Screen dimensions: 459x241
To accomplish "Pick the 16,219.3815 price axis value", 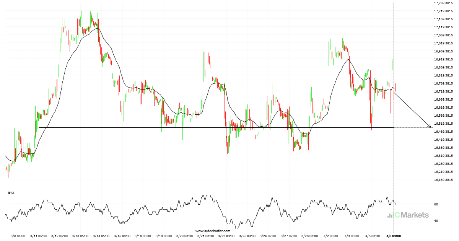I will (444, 172).
